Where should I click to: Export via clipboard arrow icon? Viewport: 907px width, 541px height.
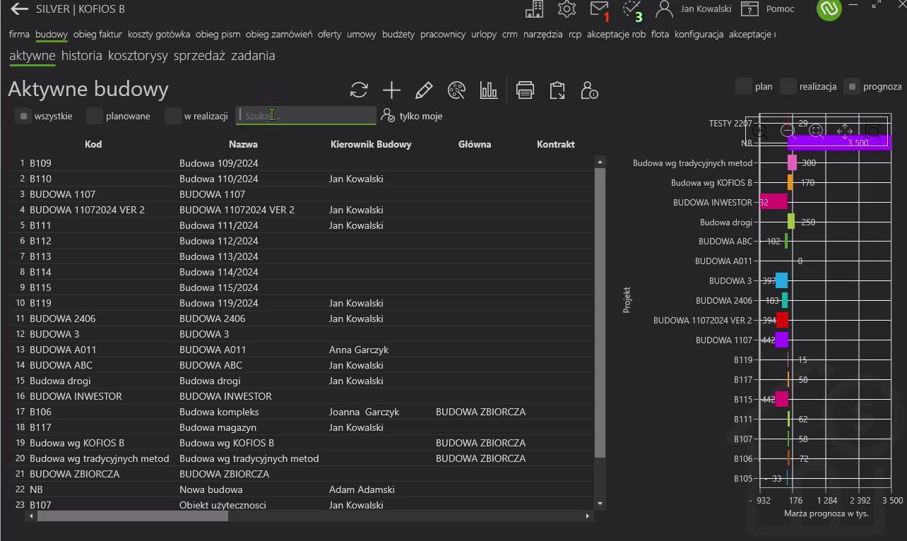tap(557, 90)
